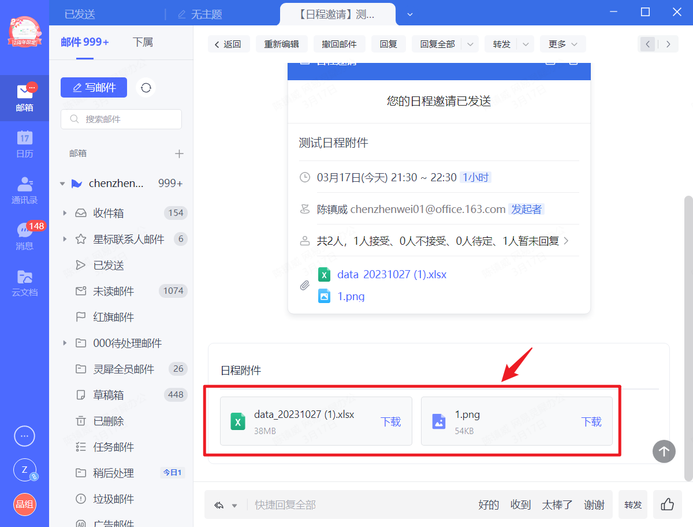
Task: Open the Z account avatar
Action: click(x=24, y=470)
